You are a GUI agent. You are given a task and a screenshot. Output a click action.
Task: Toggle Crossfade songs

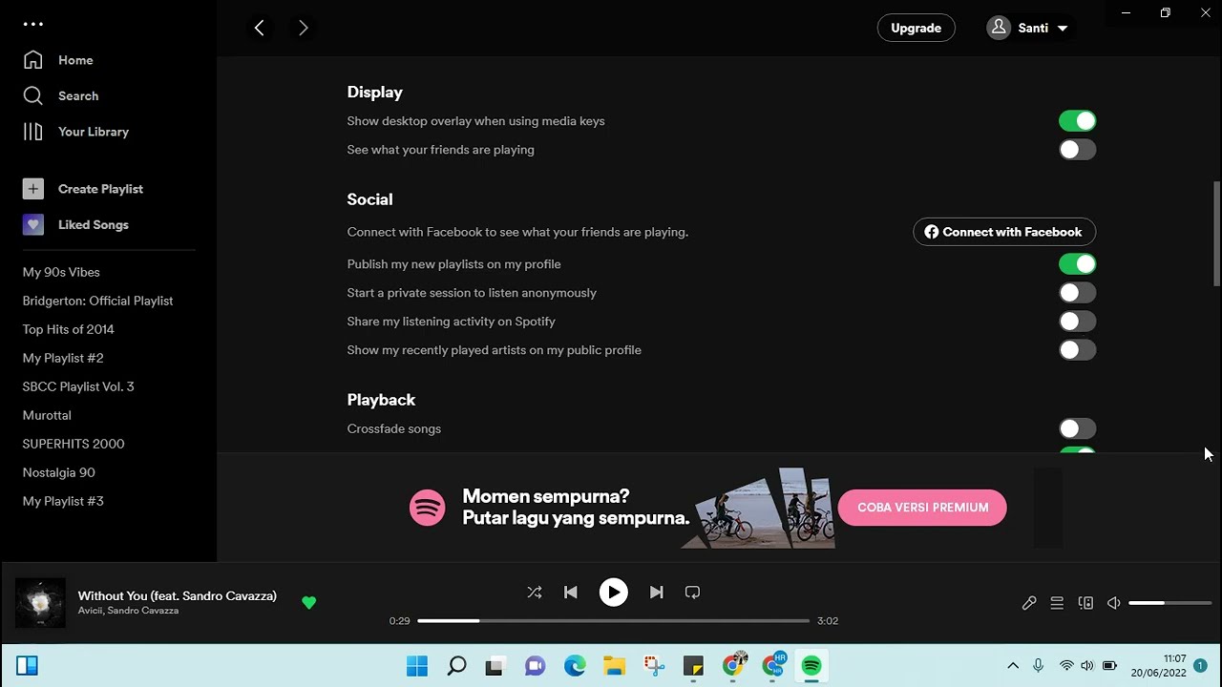tap(1077, 428)
